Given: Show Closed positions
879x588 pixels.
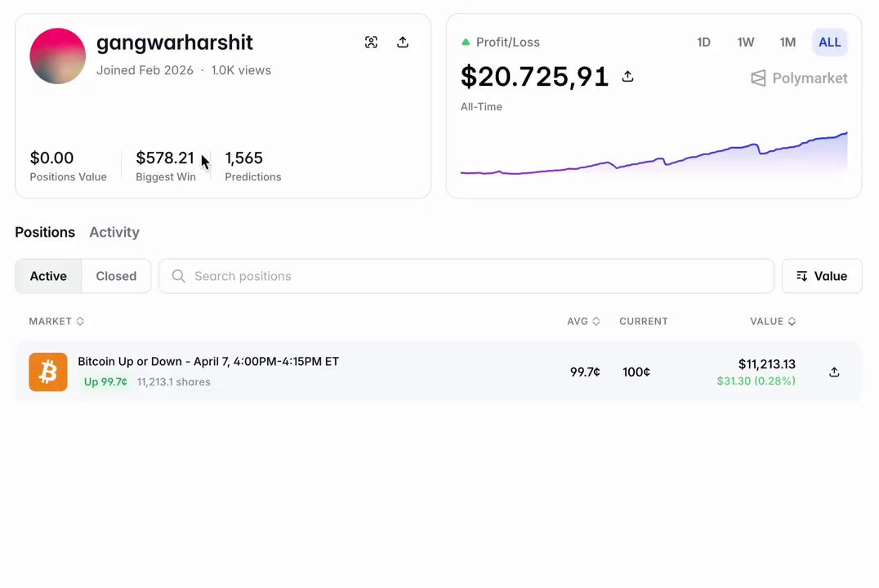Looking at the screenshot, I should click(x=116, y=276).
